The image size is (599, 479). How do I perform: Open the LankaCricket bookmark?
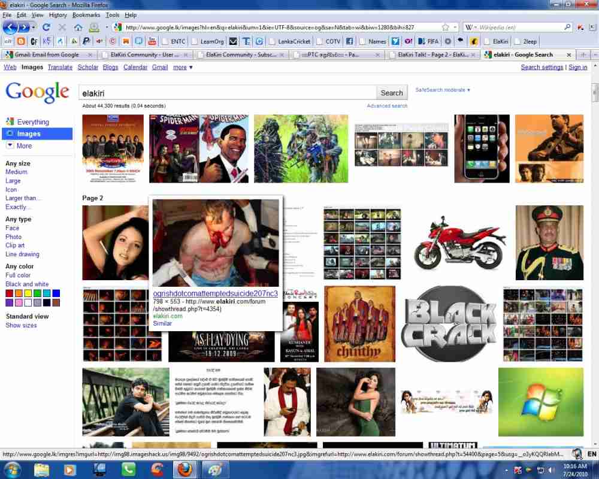(x=289, y=41)
